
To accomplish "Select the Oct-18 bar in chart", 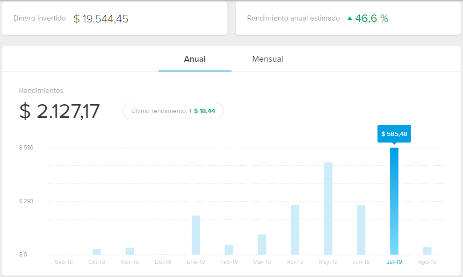I will pos(96,252).
